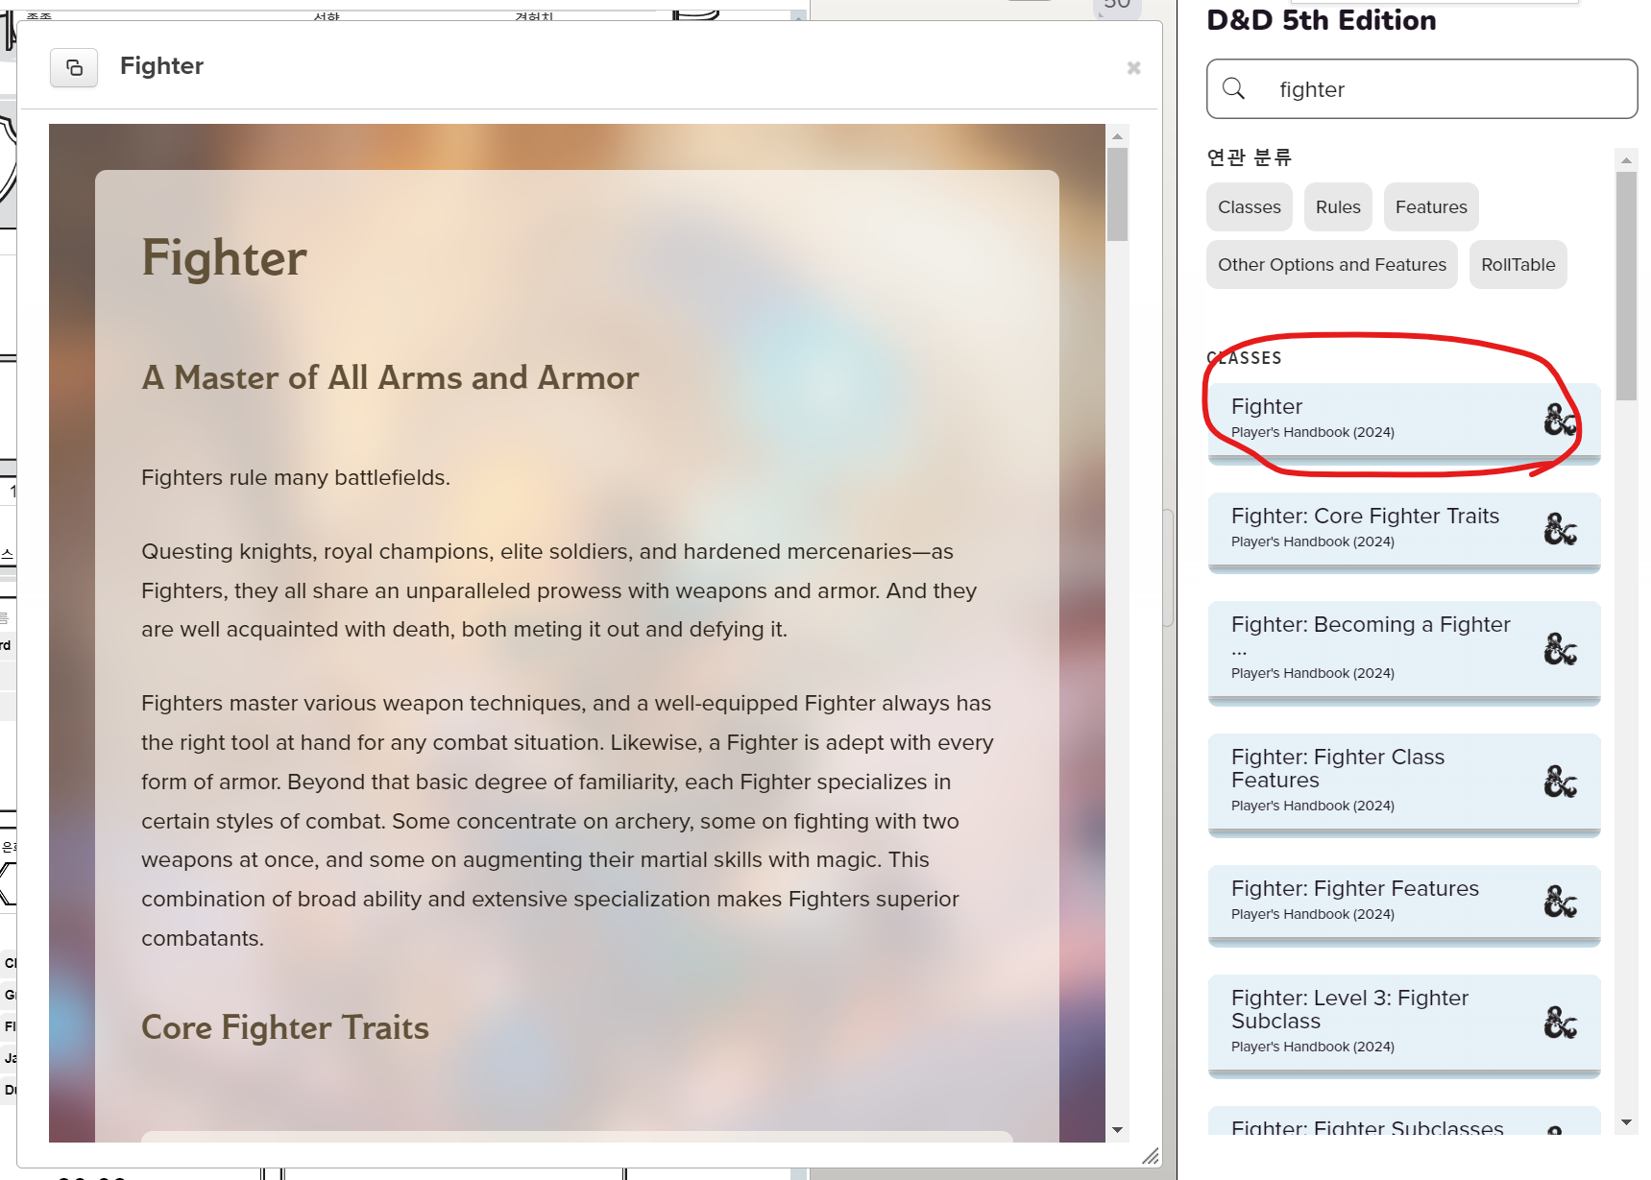Click 'Player's Handbook (2024)' under Fighter card
Viewport: 1651px width, 1180px height.
click(x=1313, y=433)
